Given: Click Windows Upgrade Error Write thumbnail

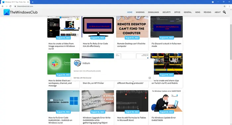Looking at the screenshot, I should (98, 101).
